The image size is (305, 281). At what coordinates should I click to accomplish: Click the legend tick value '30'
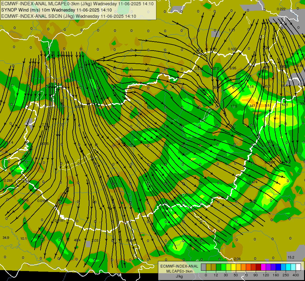[226, 275]
